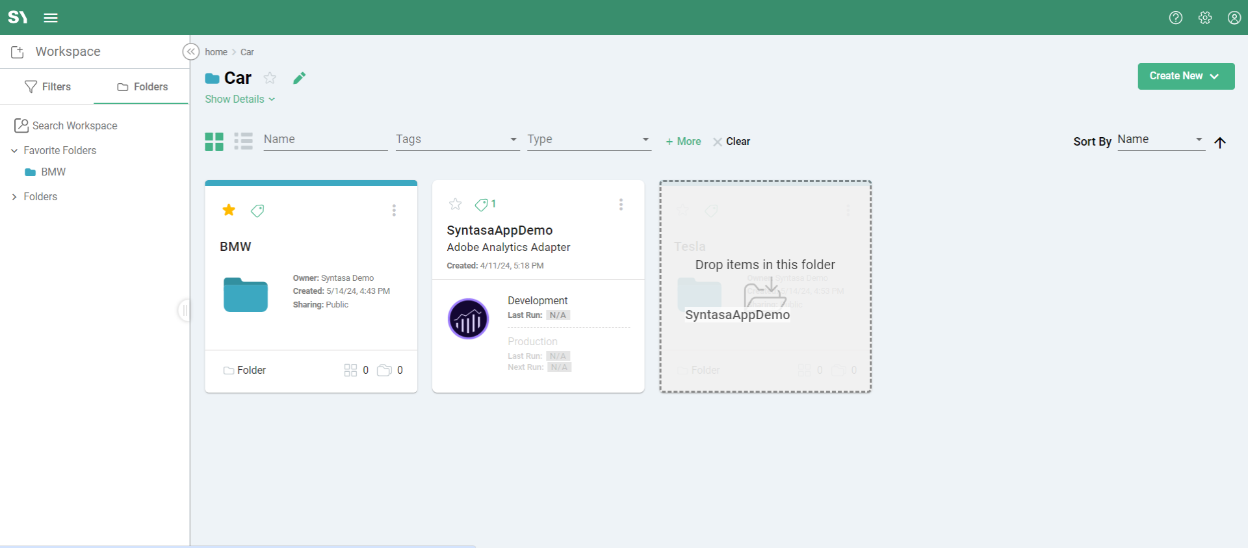Screen dimensions: 1248x548
Task: Favorite the SyntasaAppDemo card star
Action: (455, 204)
